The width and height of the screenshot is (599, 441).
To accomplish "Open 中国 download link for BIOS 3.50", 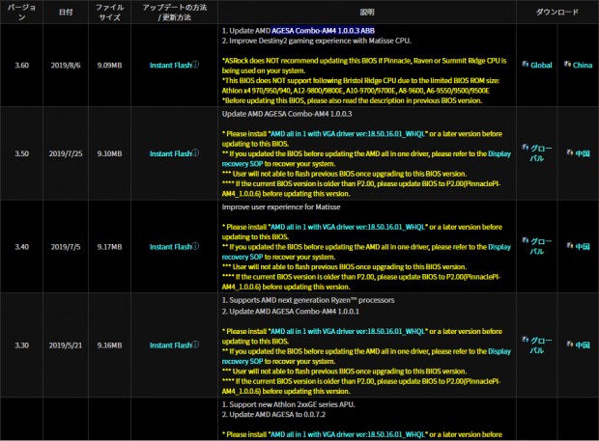I will click(583, 153).
